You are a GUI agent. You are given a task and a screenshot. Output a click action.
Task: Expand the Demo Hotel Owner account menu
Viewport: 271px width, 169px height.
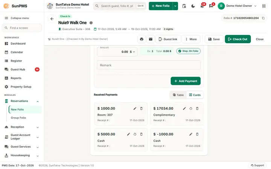click(256, 6)
